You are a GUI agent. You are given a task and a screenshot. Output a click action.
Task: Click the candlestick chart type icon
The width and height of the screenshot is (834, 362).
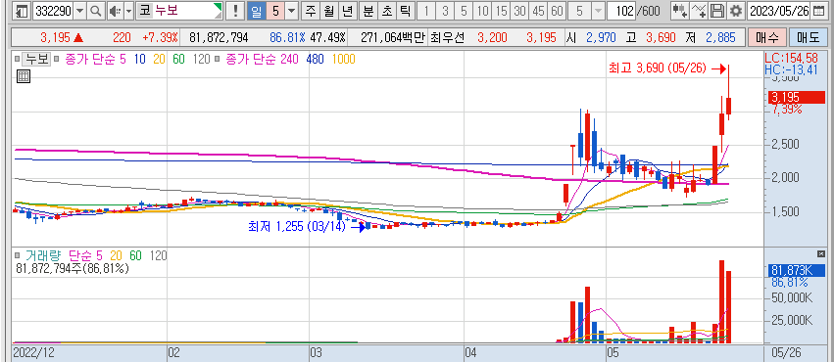(679, 11)
